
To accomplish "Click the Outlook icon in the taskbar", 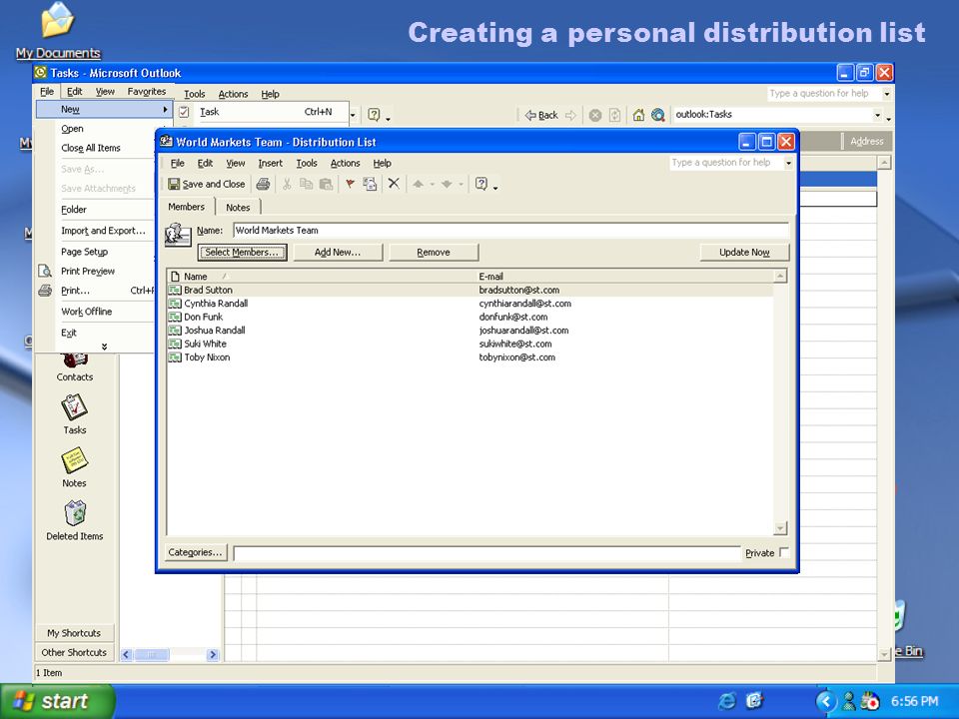I will pyautogui.click(x=754, y=701).
